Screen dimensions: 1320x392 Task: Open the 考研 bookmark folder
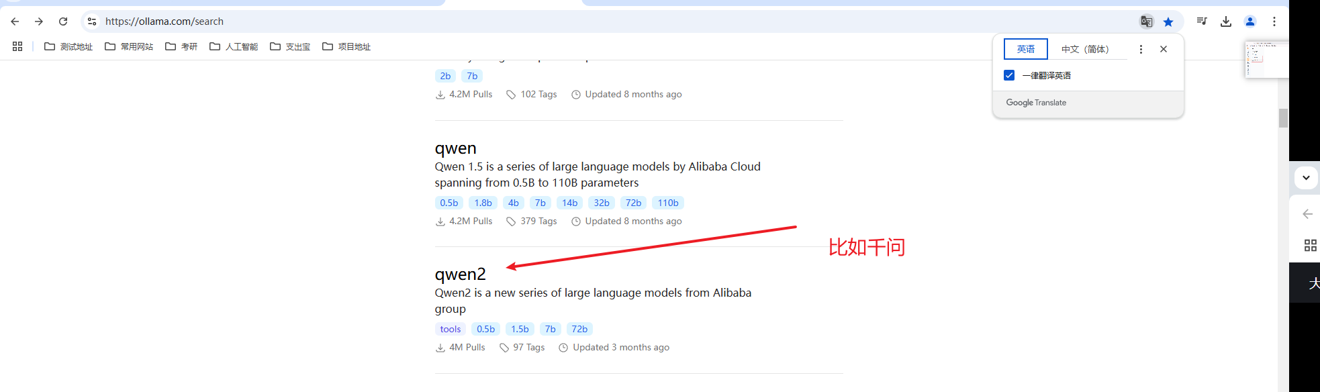[x=181, y=46]
